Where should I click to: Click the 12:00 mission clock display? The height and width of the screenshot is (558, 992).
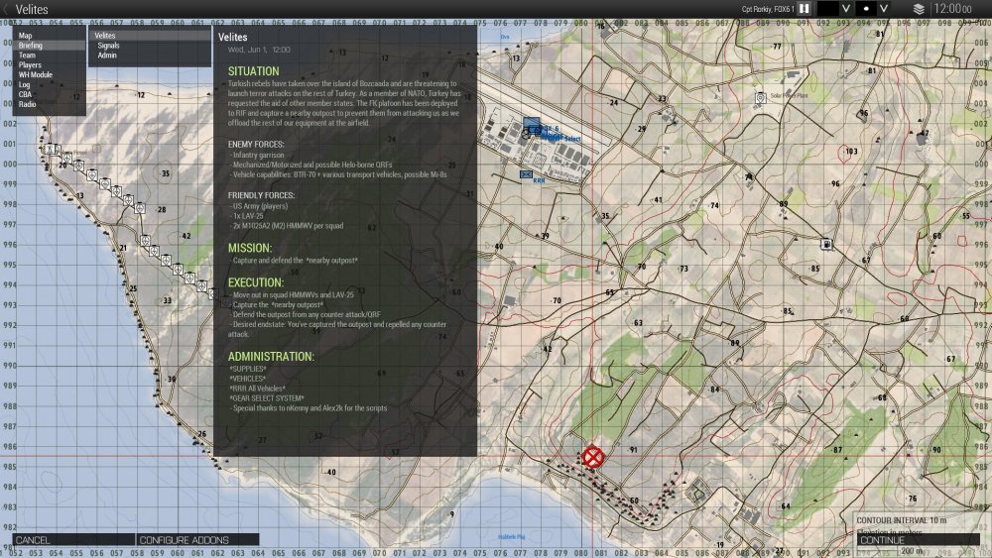[951, 9]
